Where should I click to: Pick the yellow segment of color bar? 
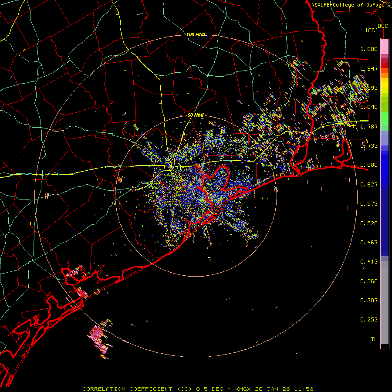385,86
